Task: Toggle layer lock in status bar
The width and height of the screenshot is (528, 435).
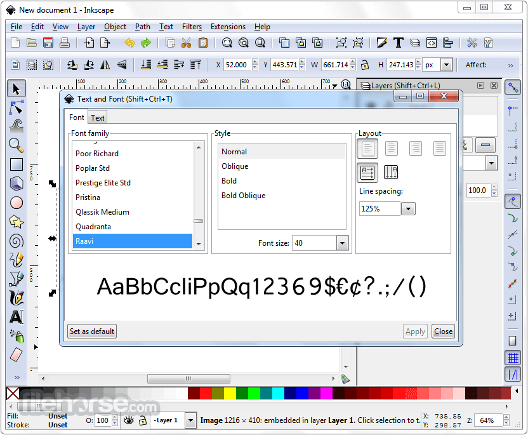Action: tap(143, 420)
